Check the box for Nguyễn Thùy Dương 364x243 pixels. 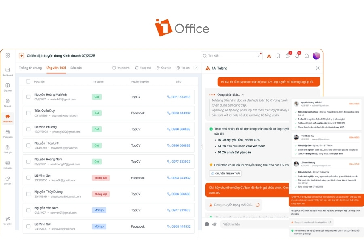pyautogui.click(x=28, y=194)
